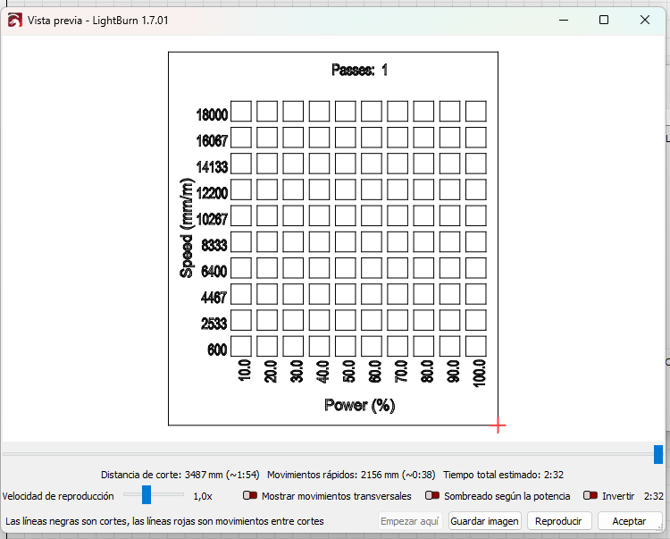Click the 8333 speed row label
Screen dimensions: 670x539
214,245
